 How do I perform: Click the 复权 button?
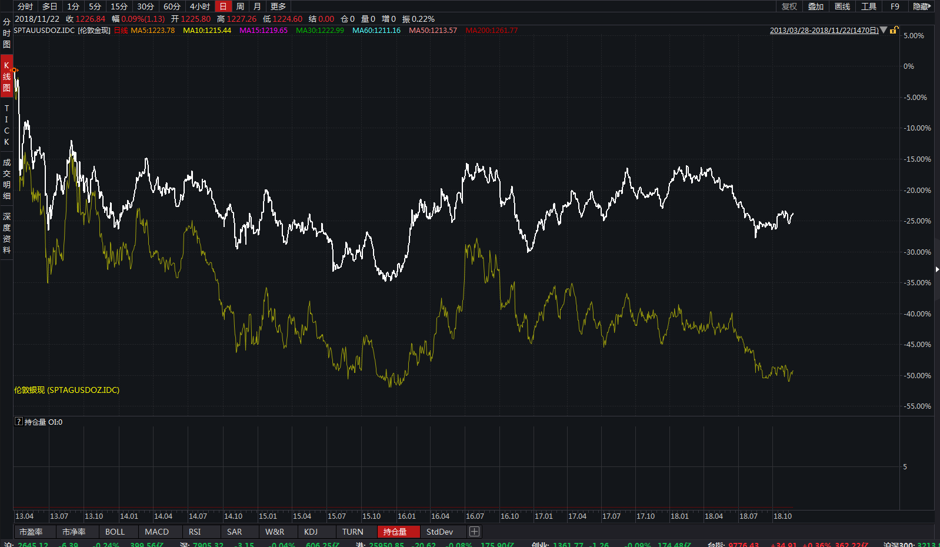click(789, 6)
